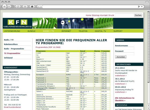Viewport: 150px width, 110px height.
Task: Click the RAIUNO cell
Action: 69,91
